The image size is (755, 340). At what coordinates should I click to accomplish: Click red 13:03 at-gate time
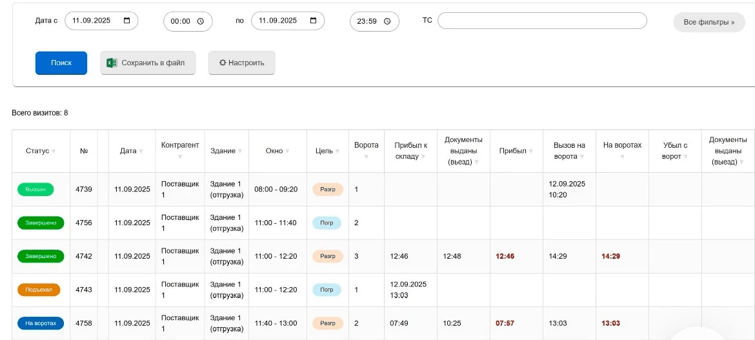pyautogui.click(x=610, y=323)
